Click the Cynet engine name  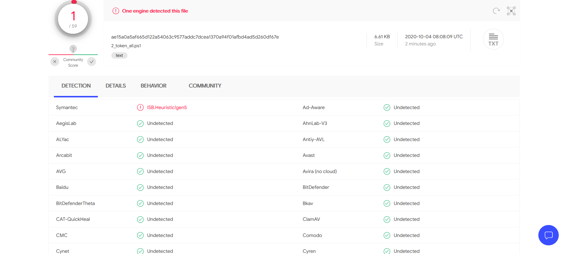(x=63, y=251)
